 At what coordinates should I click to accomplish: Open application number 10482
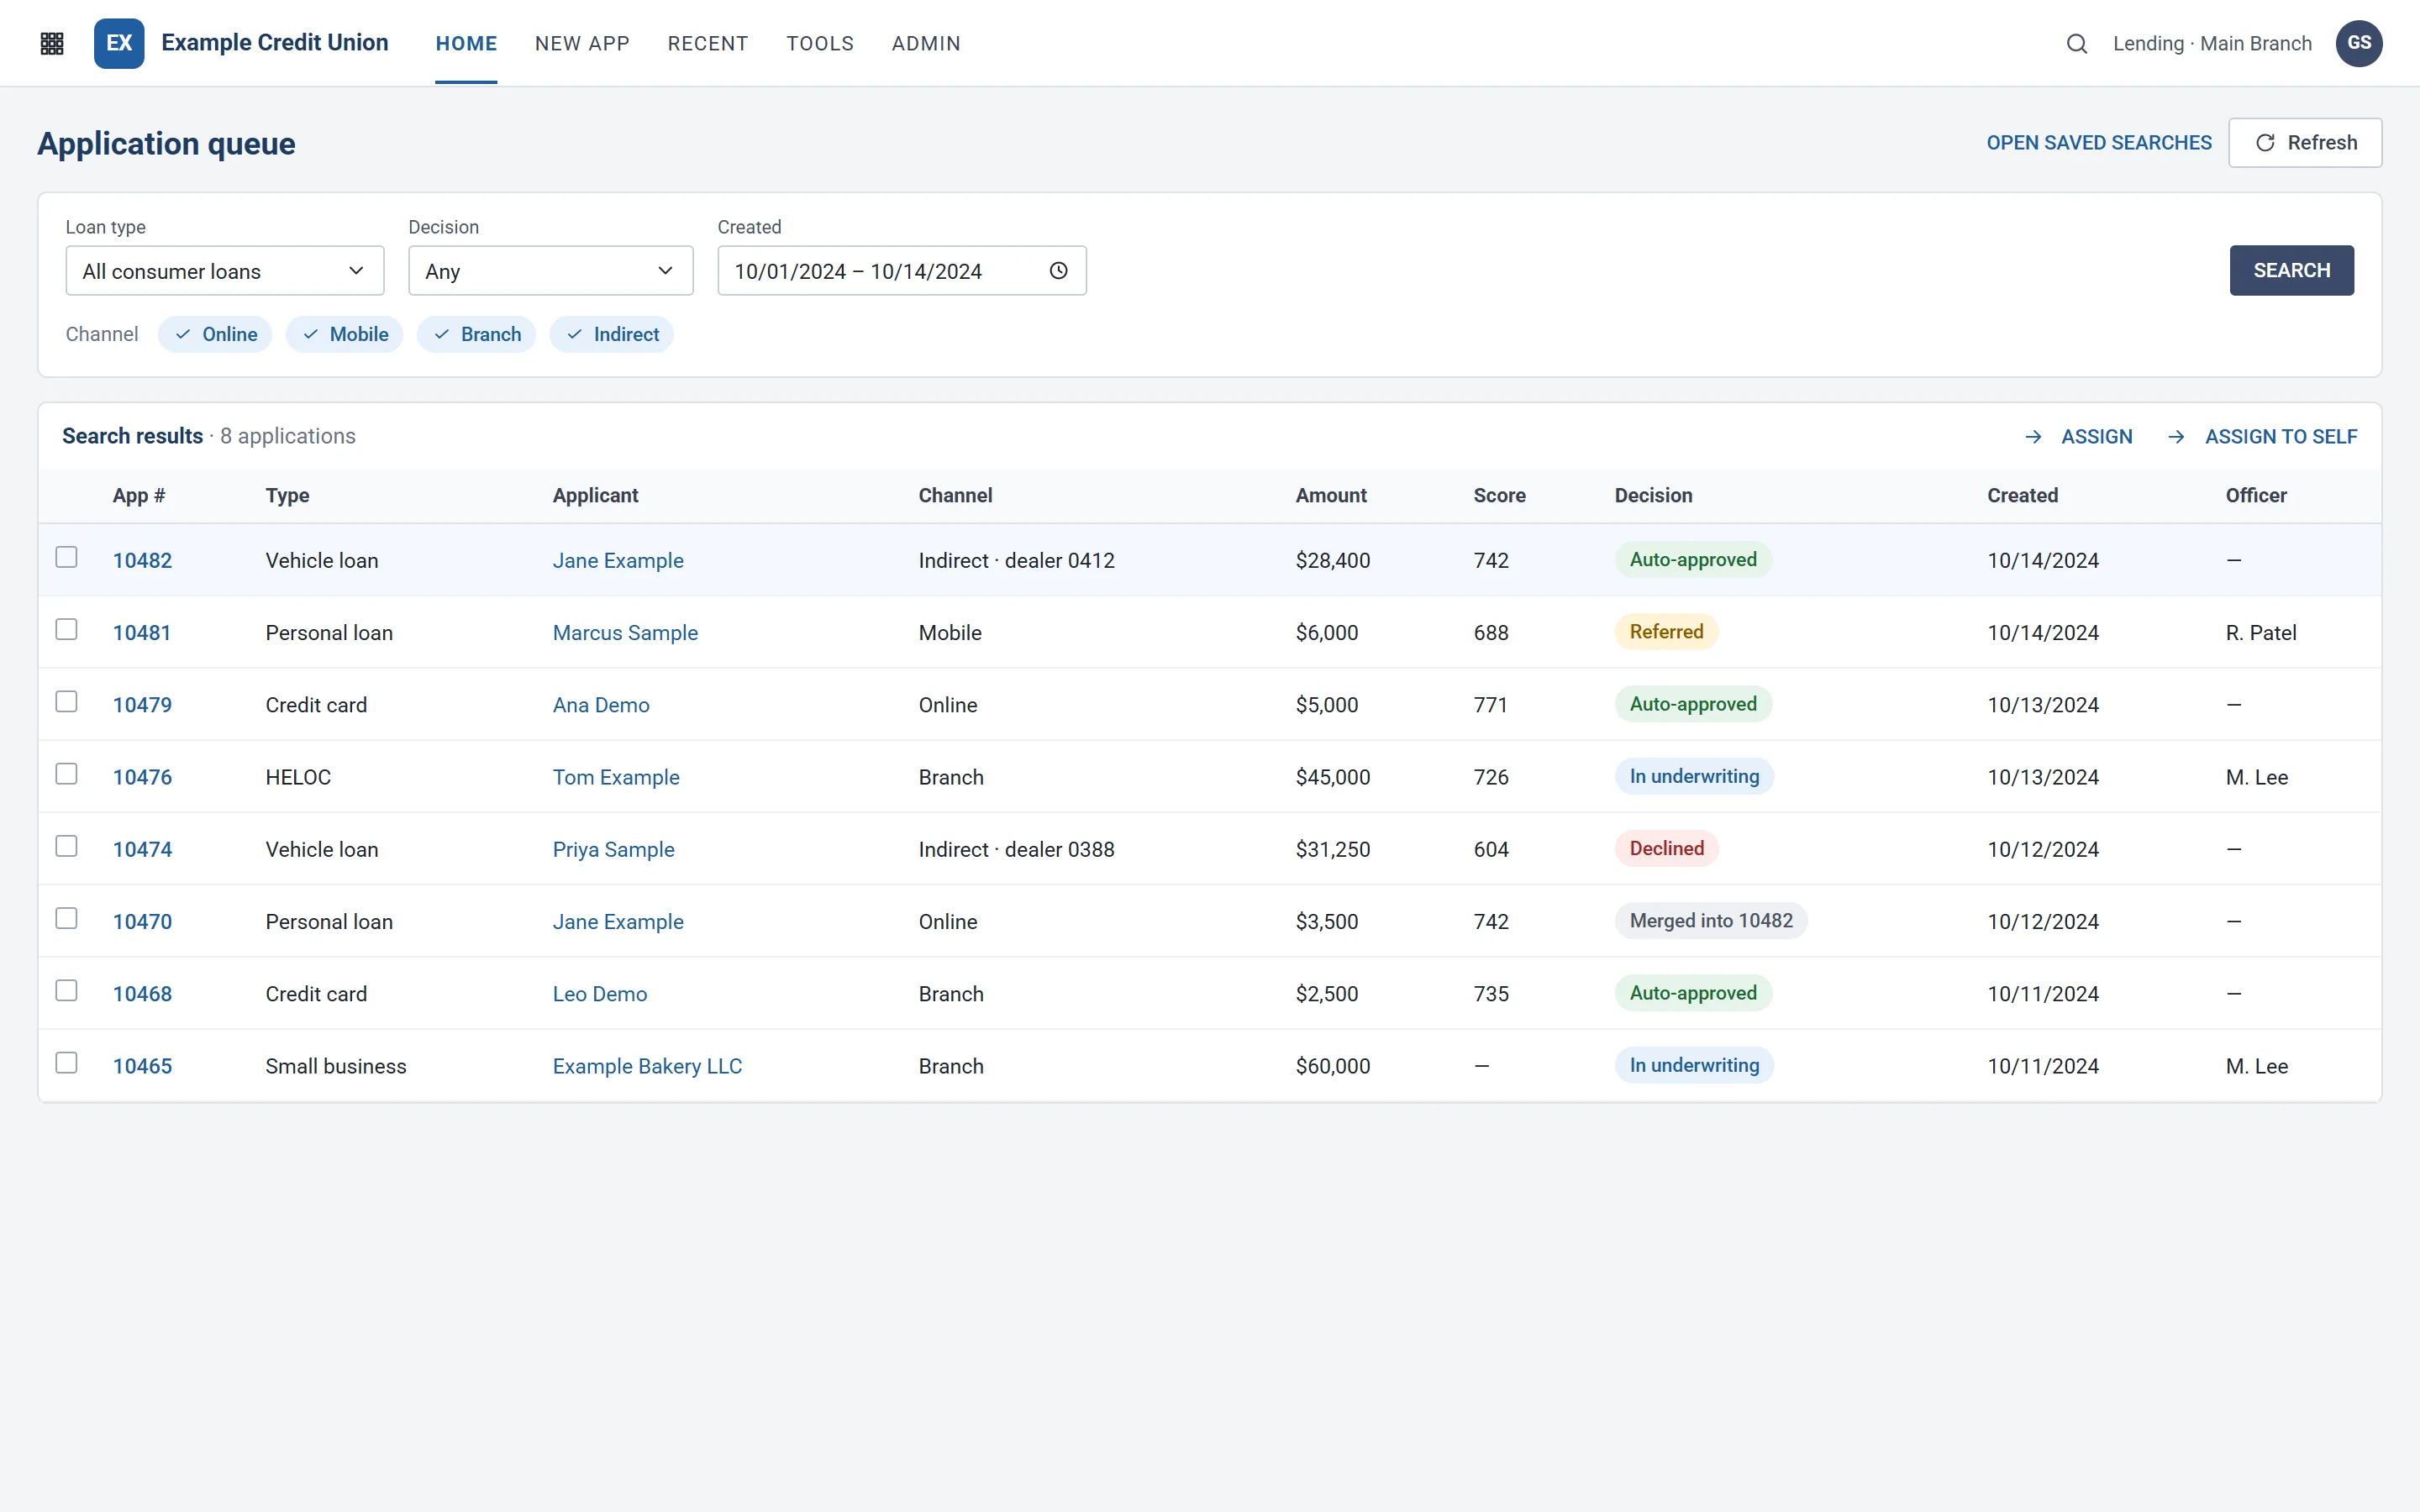click(142, 561)
